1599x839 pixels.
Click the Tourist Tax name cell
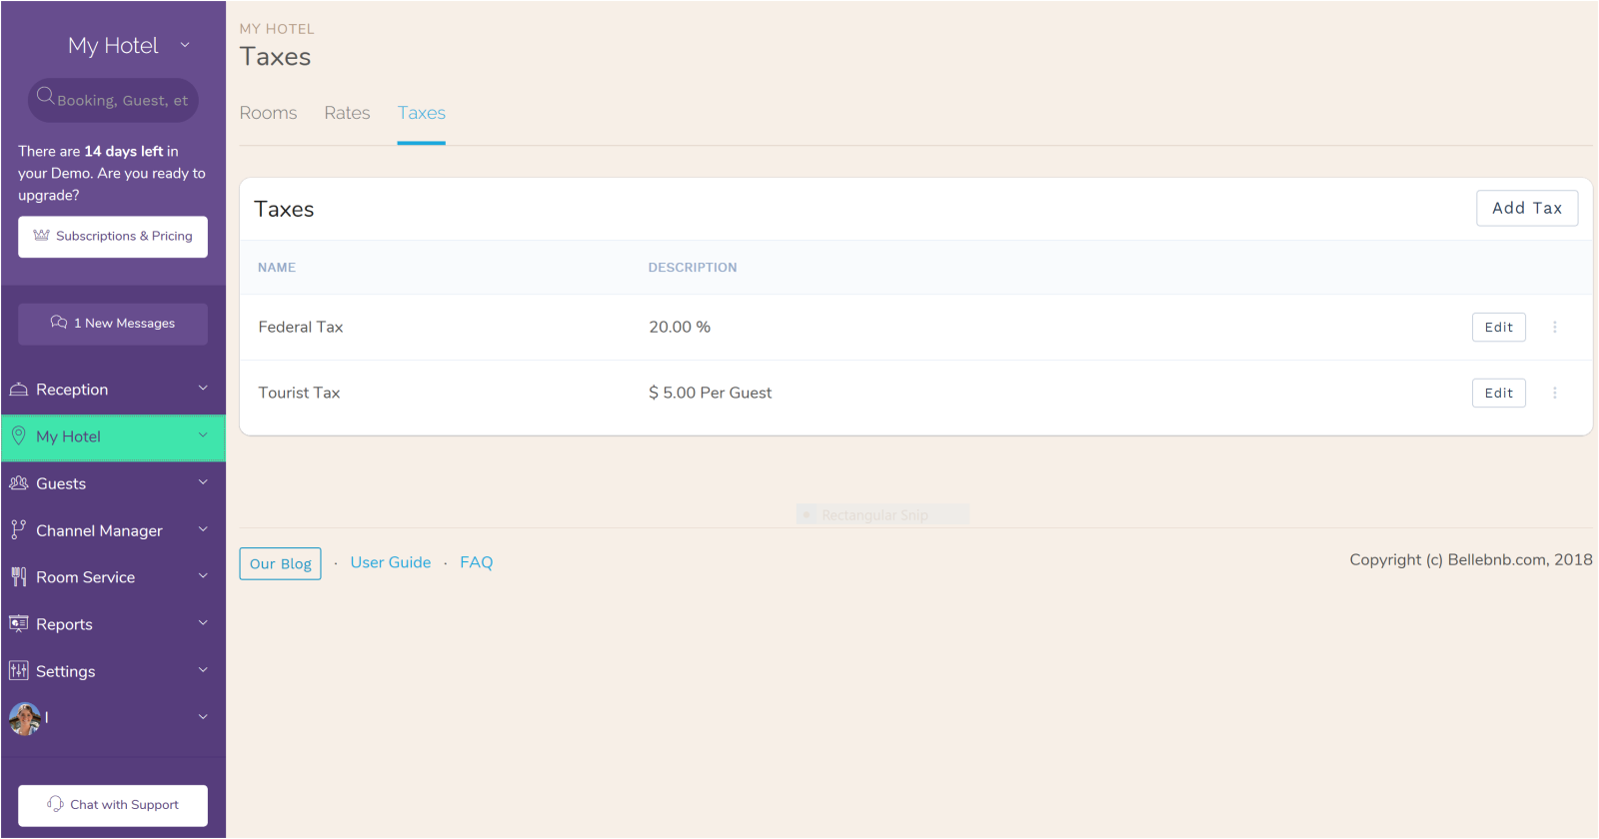coord(299,393)
